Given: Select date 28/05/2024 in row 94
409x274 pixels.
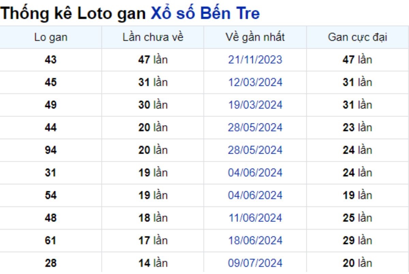Looking at the screenshot, I should 255,150.
